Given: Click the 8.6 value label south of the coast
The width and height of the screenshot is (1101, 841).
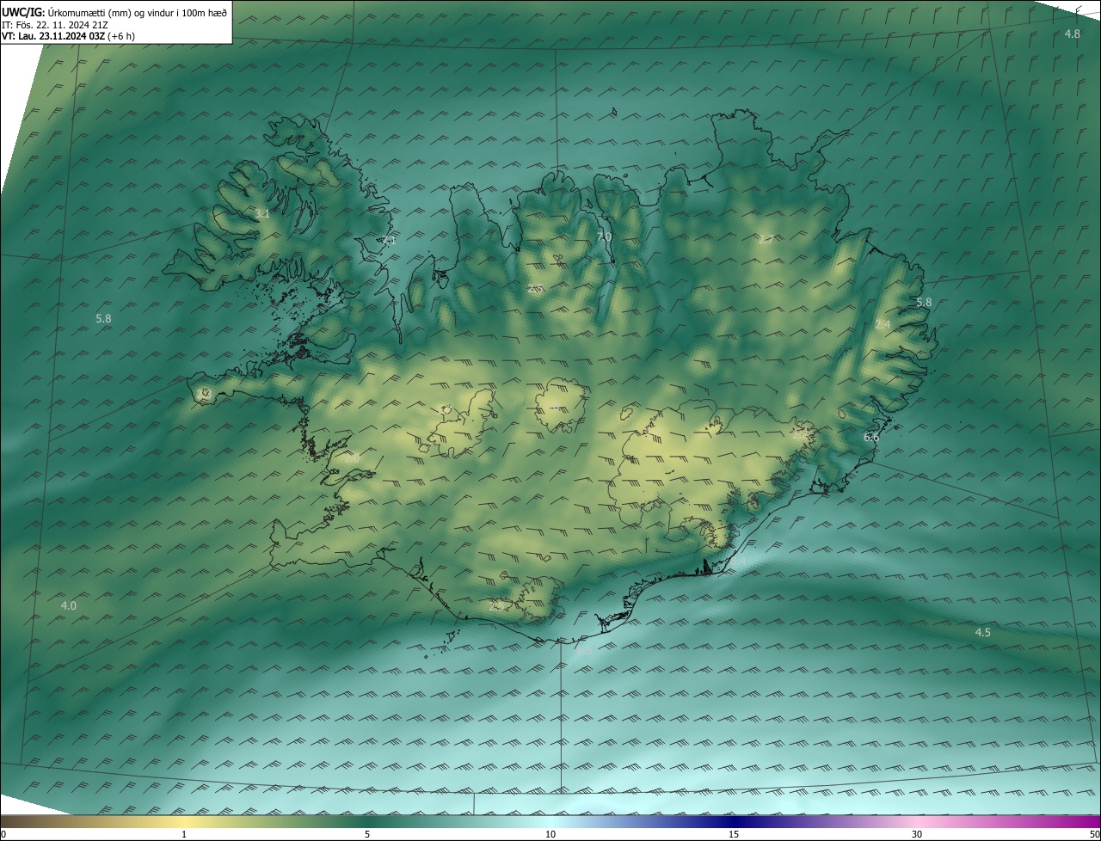Looking at the screenshot, I should click(584, 651).
